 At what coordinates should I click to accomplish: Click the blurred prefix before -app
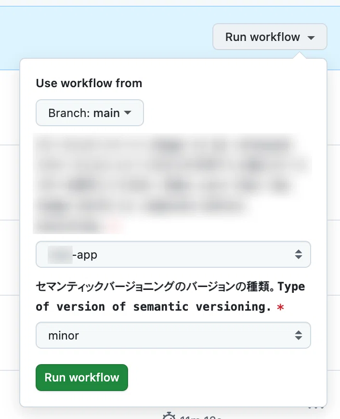[60, 255]
